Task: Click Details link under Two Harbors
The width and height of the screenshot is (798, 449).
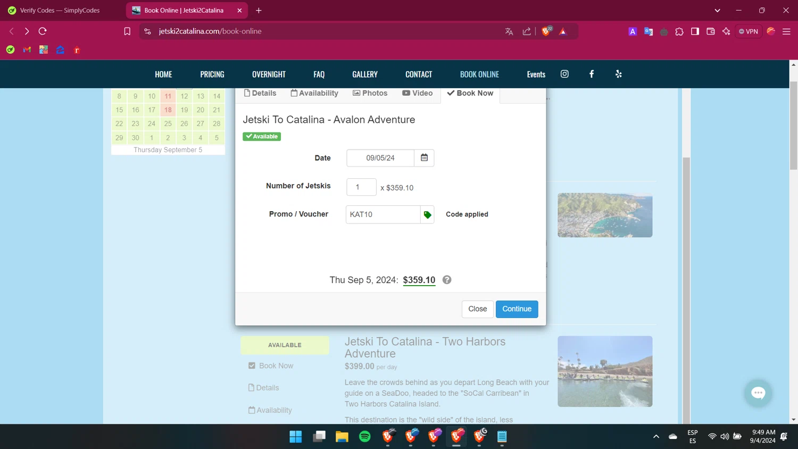Action: coord(263,388)
